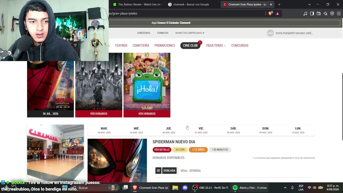Click the 30 JUL. 2026 release label
Screen dimensions: 343x193
(50, 114)
